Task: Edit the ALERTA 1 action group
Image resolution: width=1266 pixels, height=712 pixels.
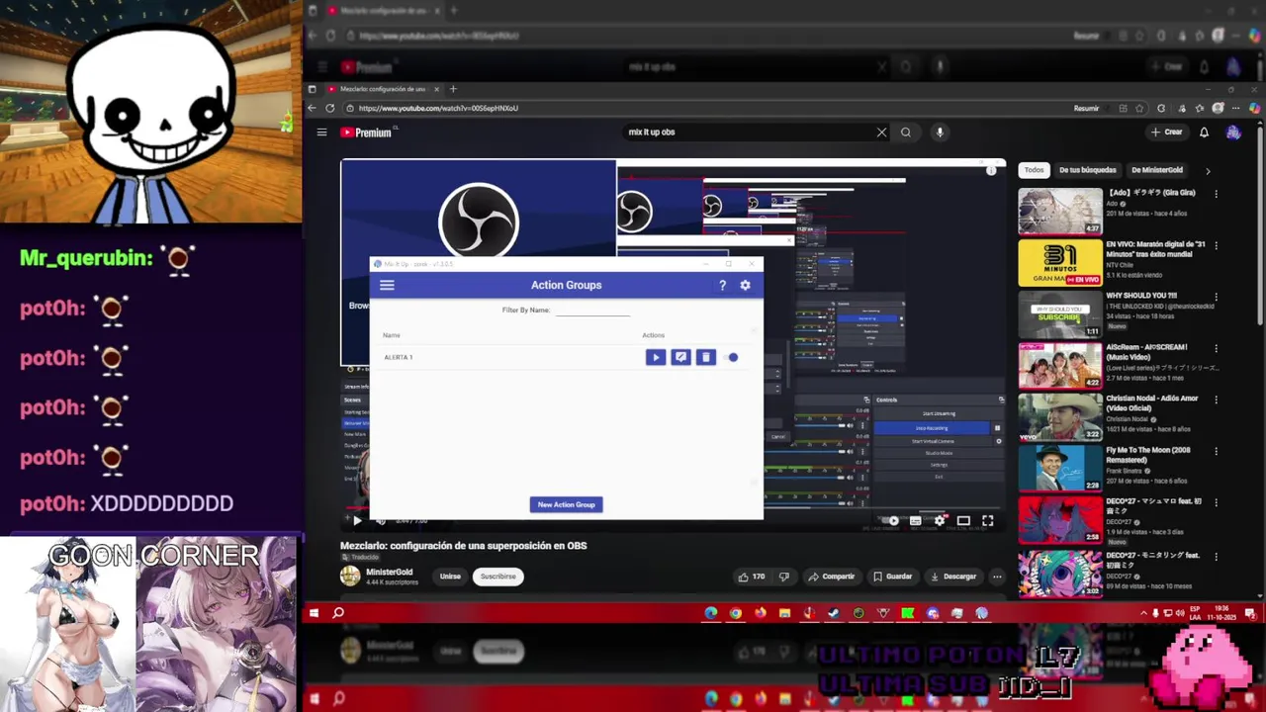Action: click(680, 357)
